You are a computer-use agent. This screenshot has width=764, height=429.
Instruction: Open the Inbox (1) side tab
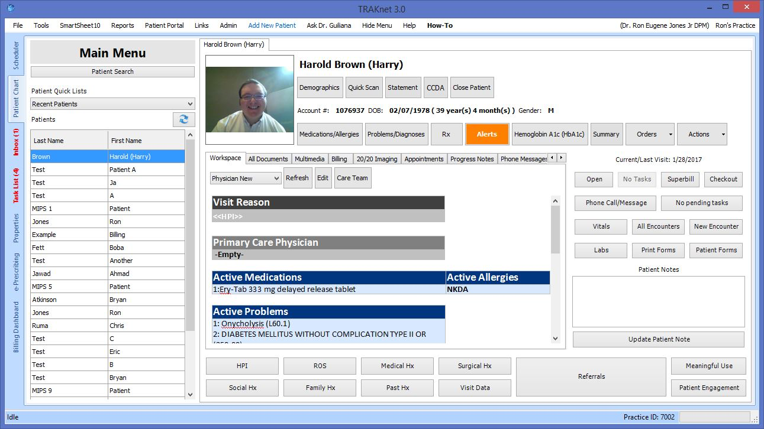coord(16,141)
